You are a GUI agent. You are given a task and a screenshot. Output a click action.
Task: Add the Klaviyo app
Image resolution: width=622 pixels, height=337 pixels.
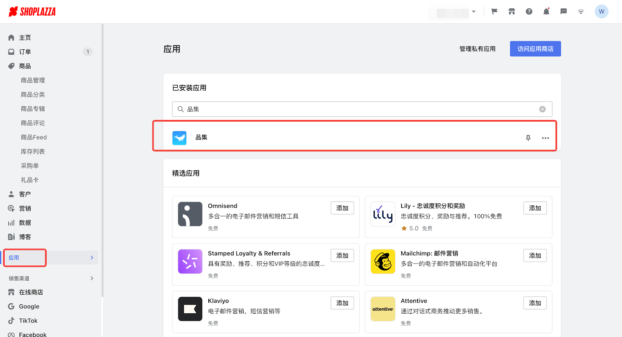(x=342, y=303)
